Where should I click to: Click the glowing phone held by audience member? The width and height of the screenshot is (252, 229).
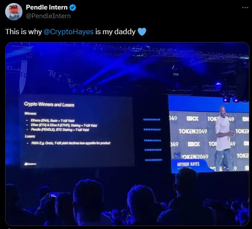[x=53, y=195]
